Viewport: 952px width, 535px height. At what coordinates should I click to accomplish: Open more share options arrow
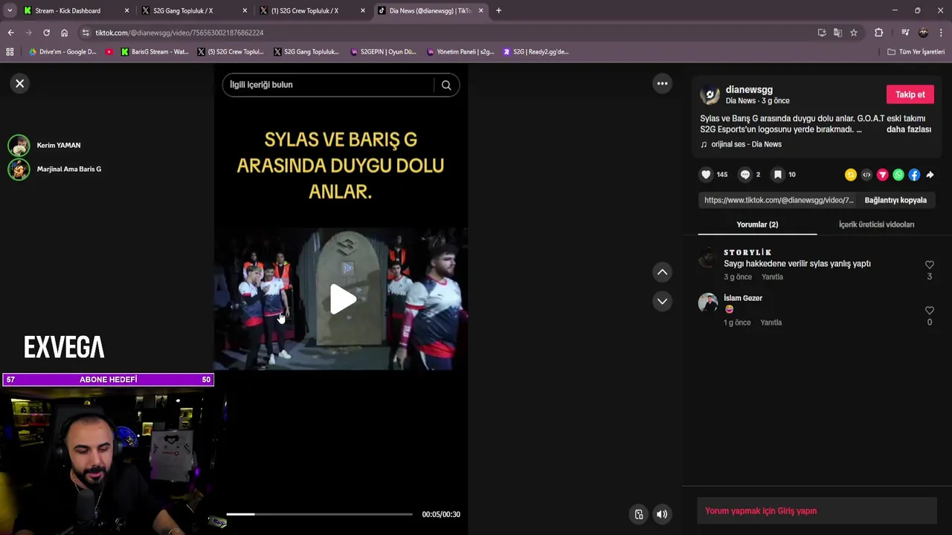tap(930, 175)
